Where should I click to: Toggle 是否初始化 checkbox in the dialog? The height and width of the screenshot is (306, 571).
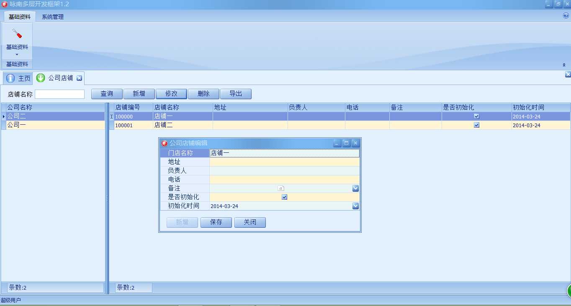285,197
